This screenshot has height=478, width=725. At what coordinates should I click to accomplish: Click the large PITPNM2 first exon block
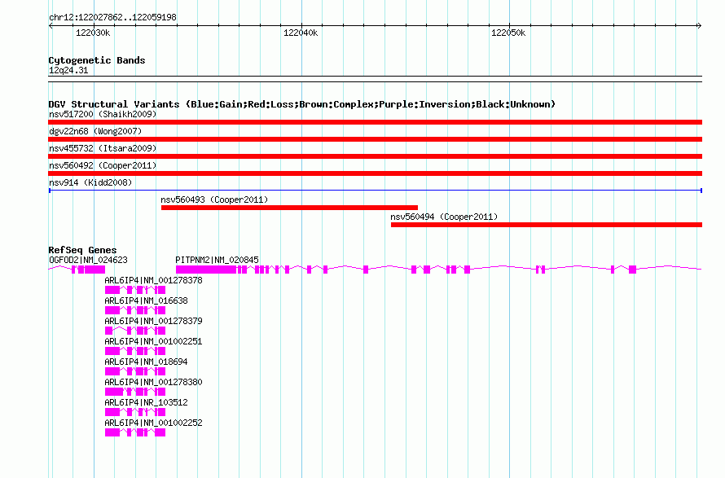206,270
